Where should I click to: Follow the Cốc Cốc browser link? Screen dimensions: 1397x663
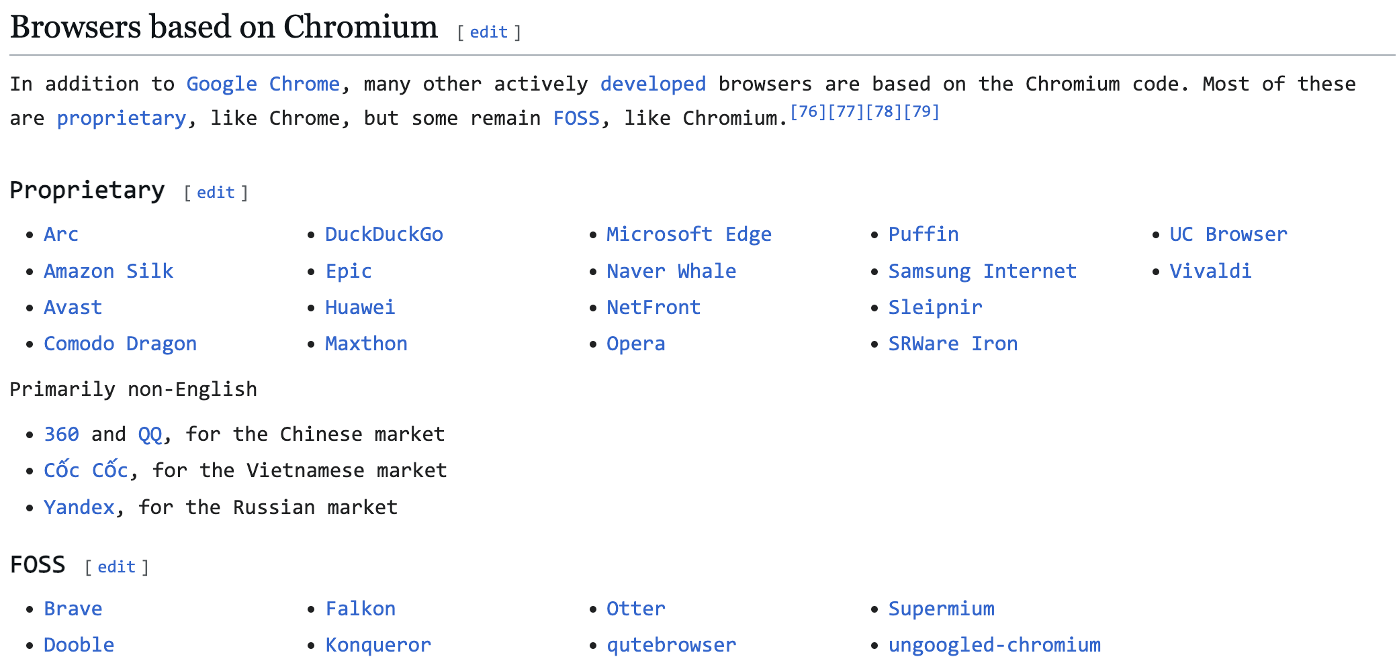click(86, 470)
